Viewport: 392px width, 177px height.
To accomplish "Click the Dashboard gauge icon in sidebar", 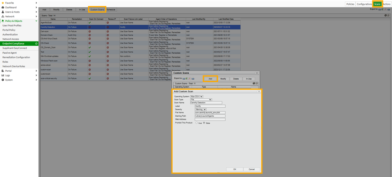I will pyautogui.click(x=3, y=7).
